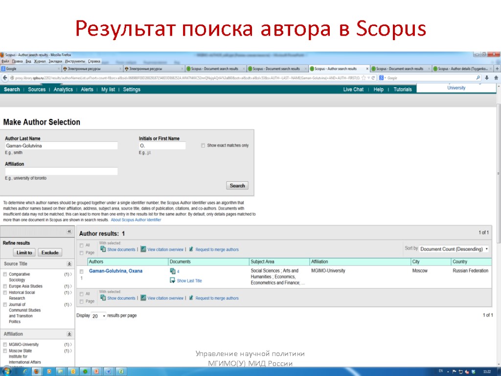The height and width of the screenshot is (376, 501).
Task: Switch to Firefox in the taskbar
Action: tap(36, 372)
